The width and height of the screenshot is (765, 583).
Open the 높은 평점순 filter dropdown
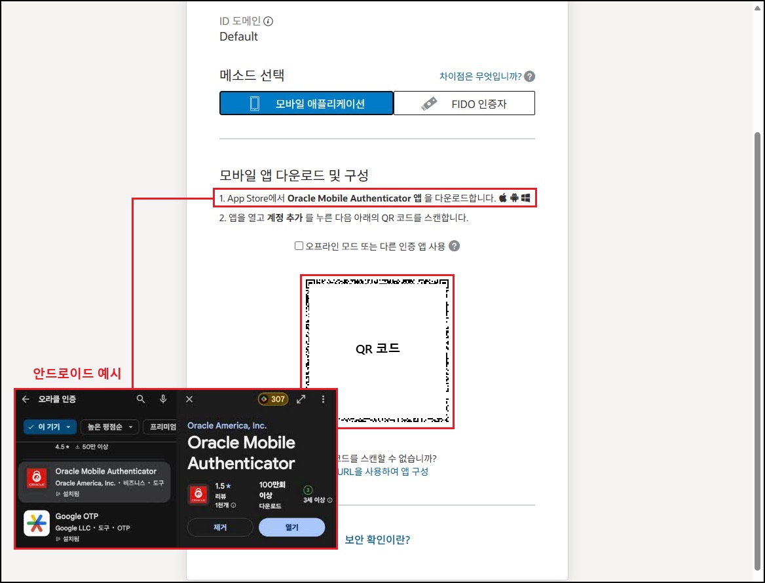[110, 427]
